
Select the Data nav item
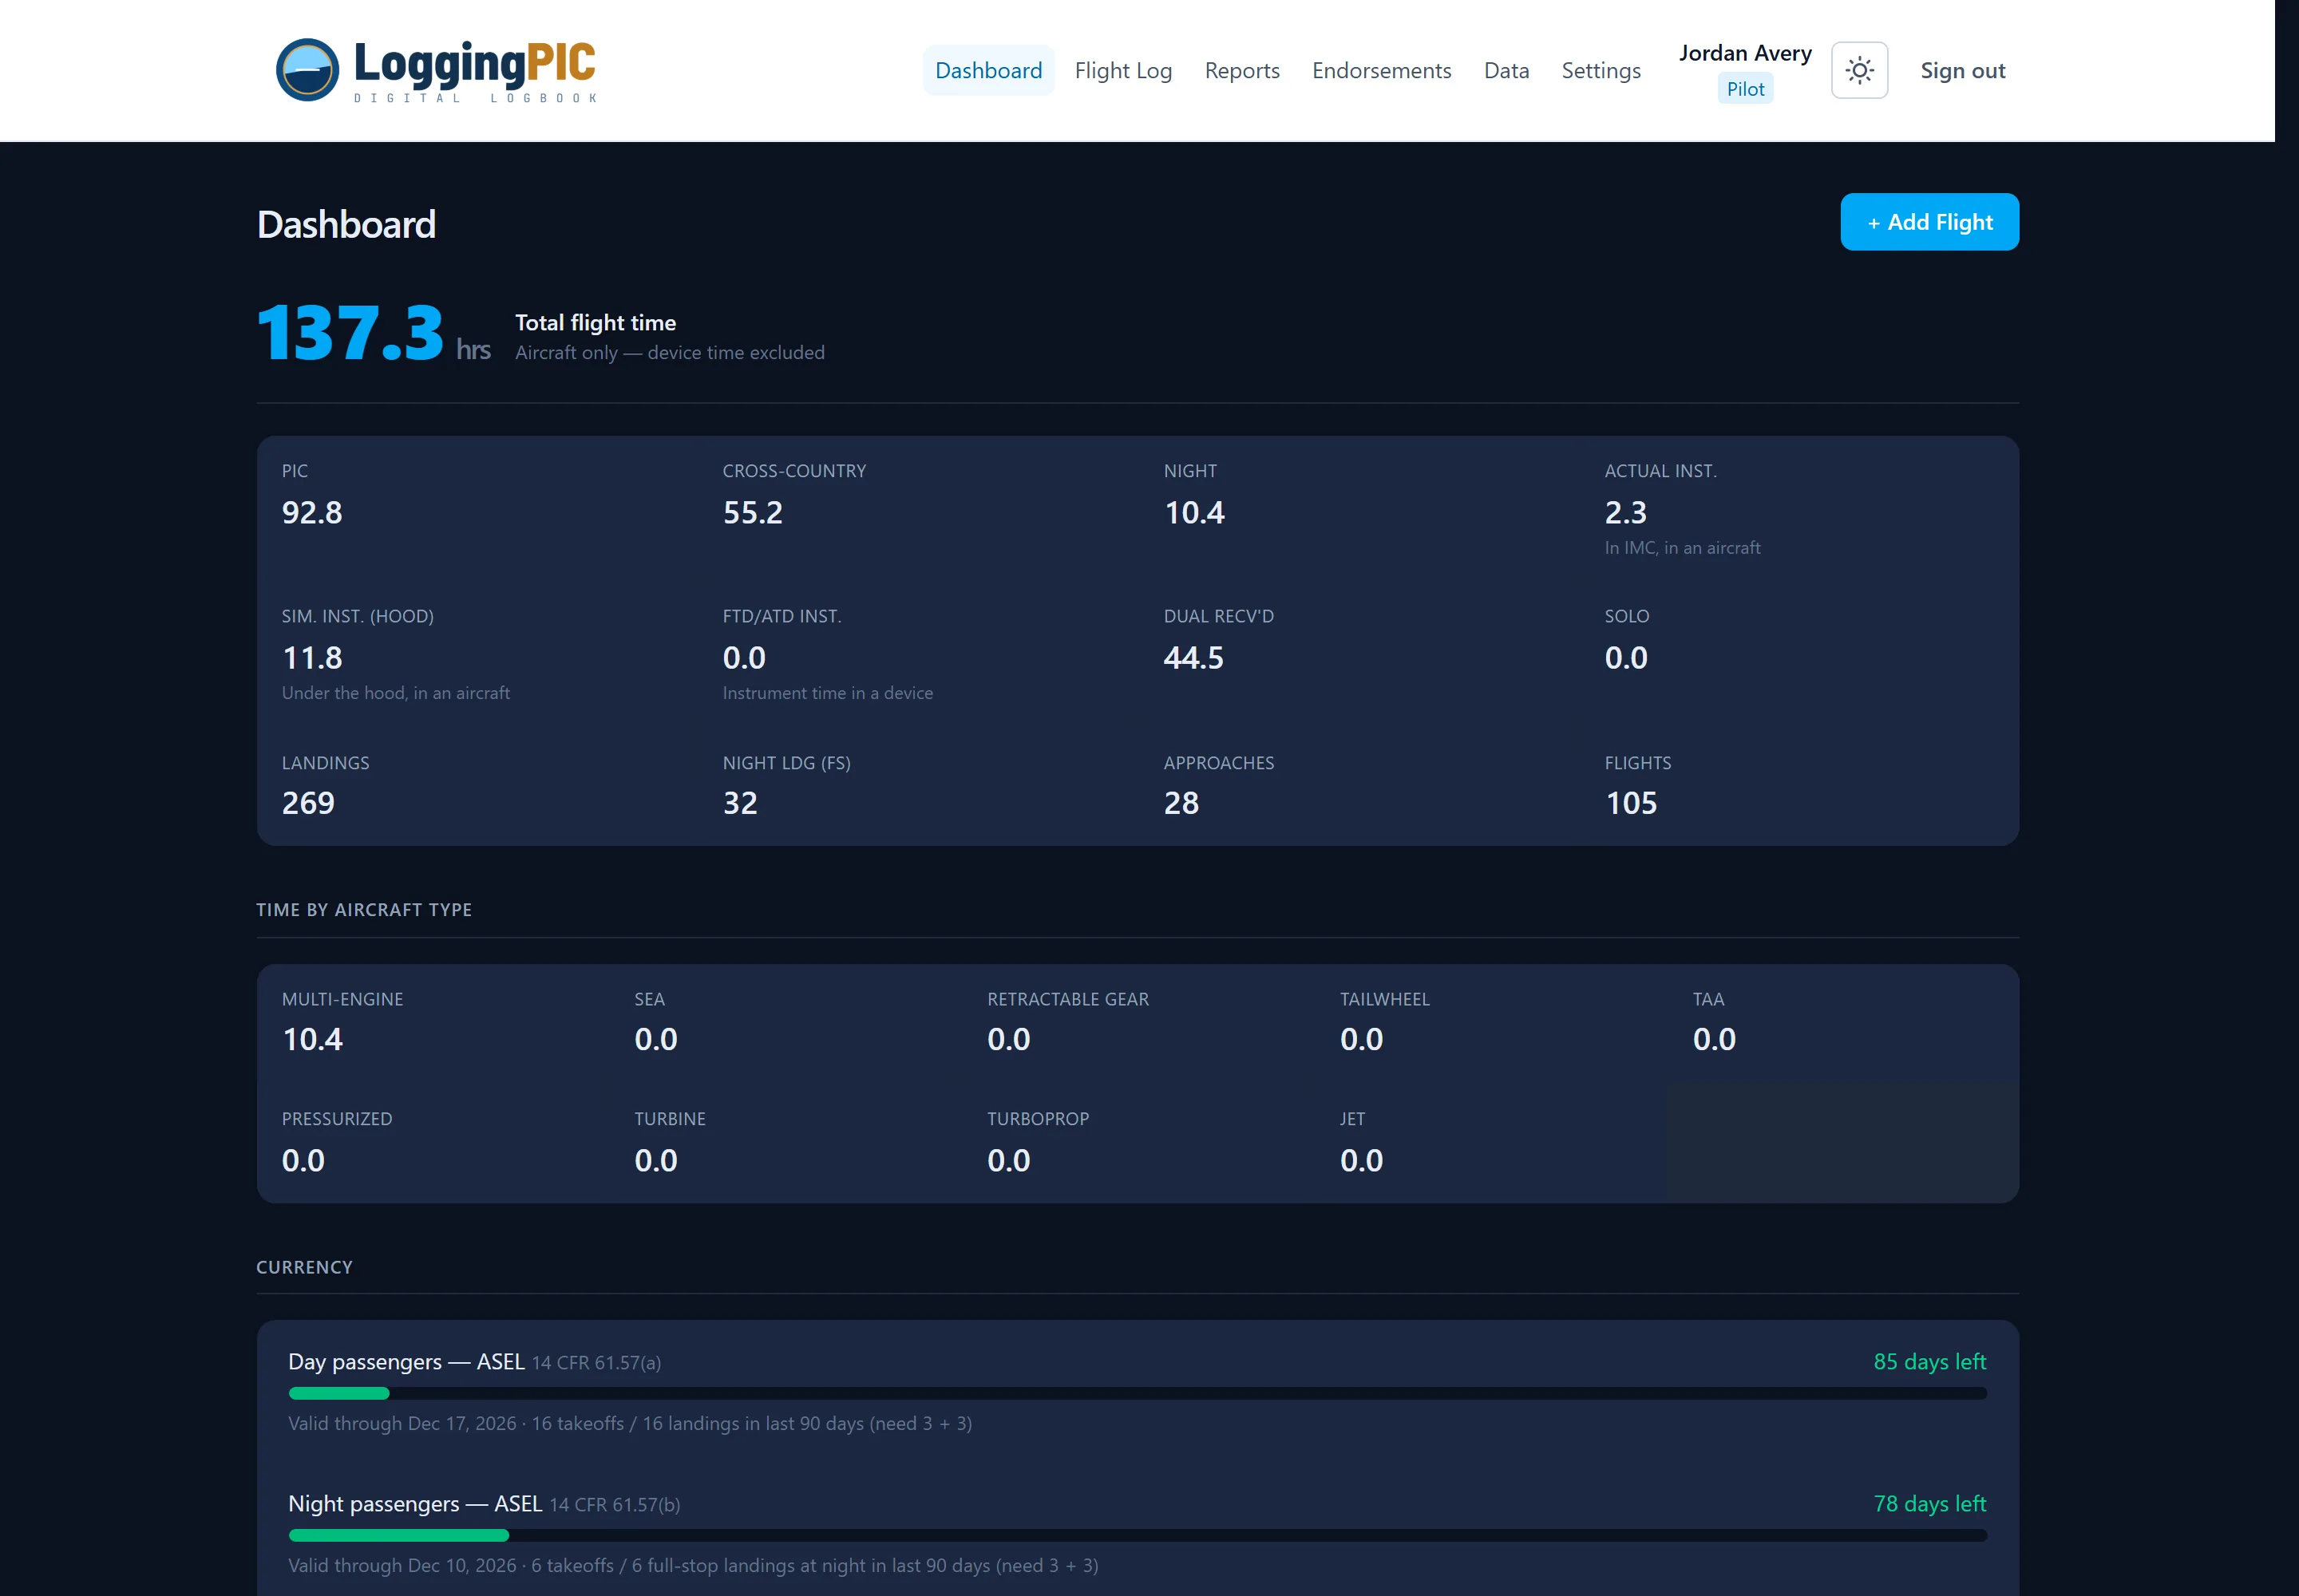click(1506, 70)
